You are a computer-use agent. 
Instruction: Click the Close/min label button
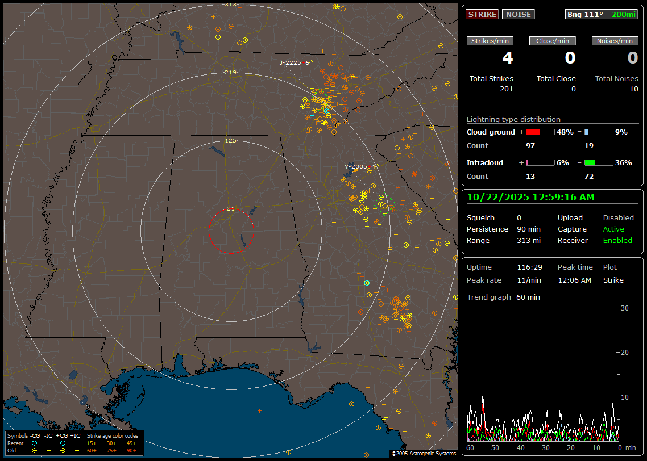(x=553, y=41)
